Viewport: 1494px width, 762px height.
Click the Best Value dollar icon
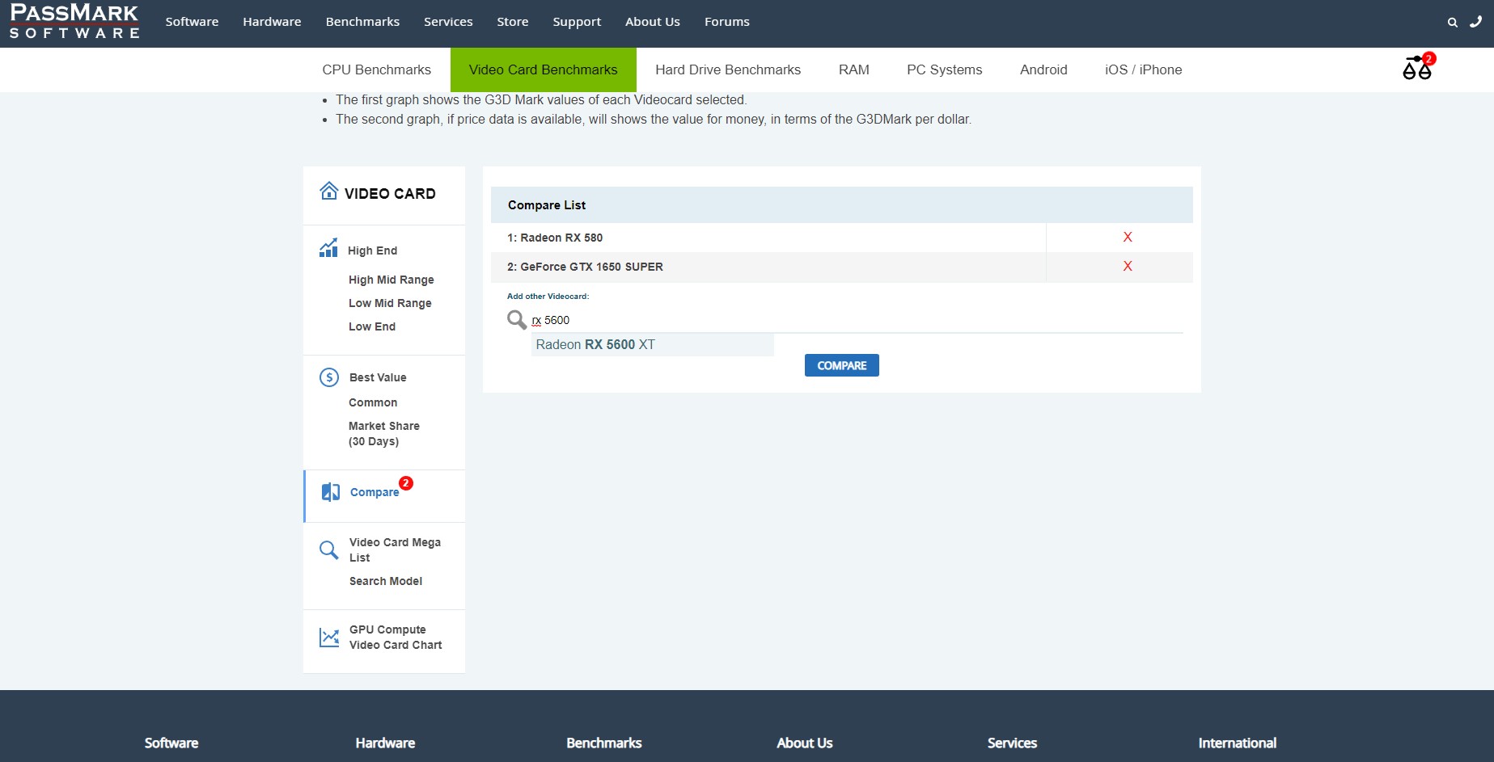point(329,377)
